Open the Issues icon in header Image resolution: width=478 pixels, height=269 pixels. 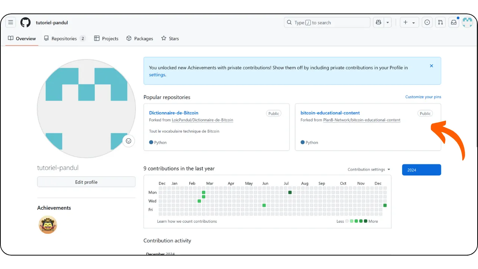coord(427,22)
